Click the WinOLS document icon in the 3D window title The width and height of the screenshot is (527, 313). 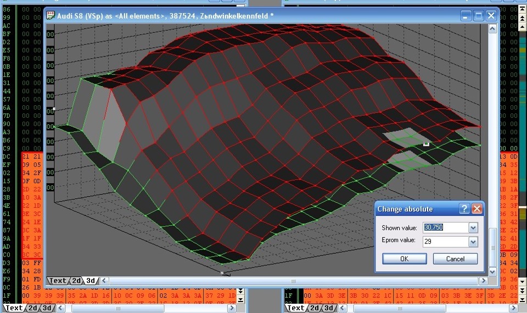pos(51,15)
